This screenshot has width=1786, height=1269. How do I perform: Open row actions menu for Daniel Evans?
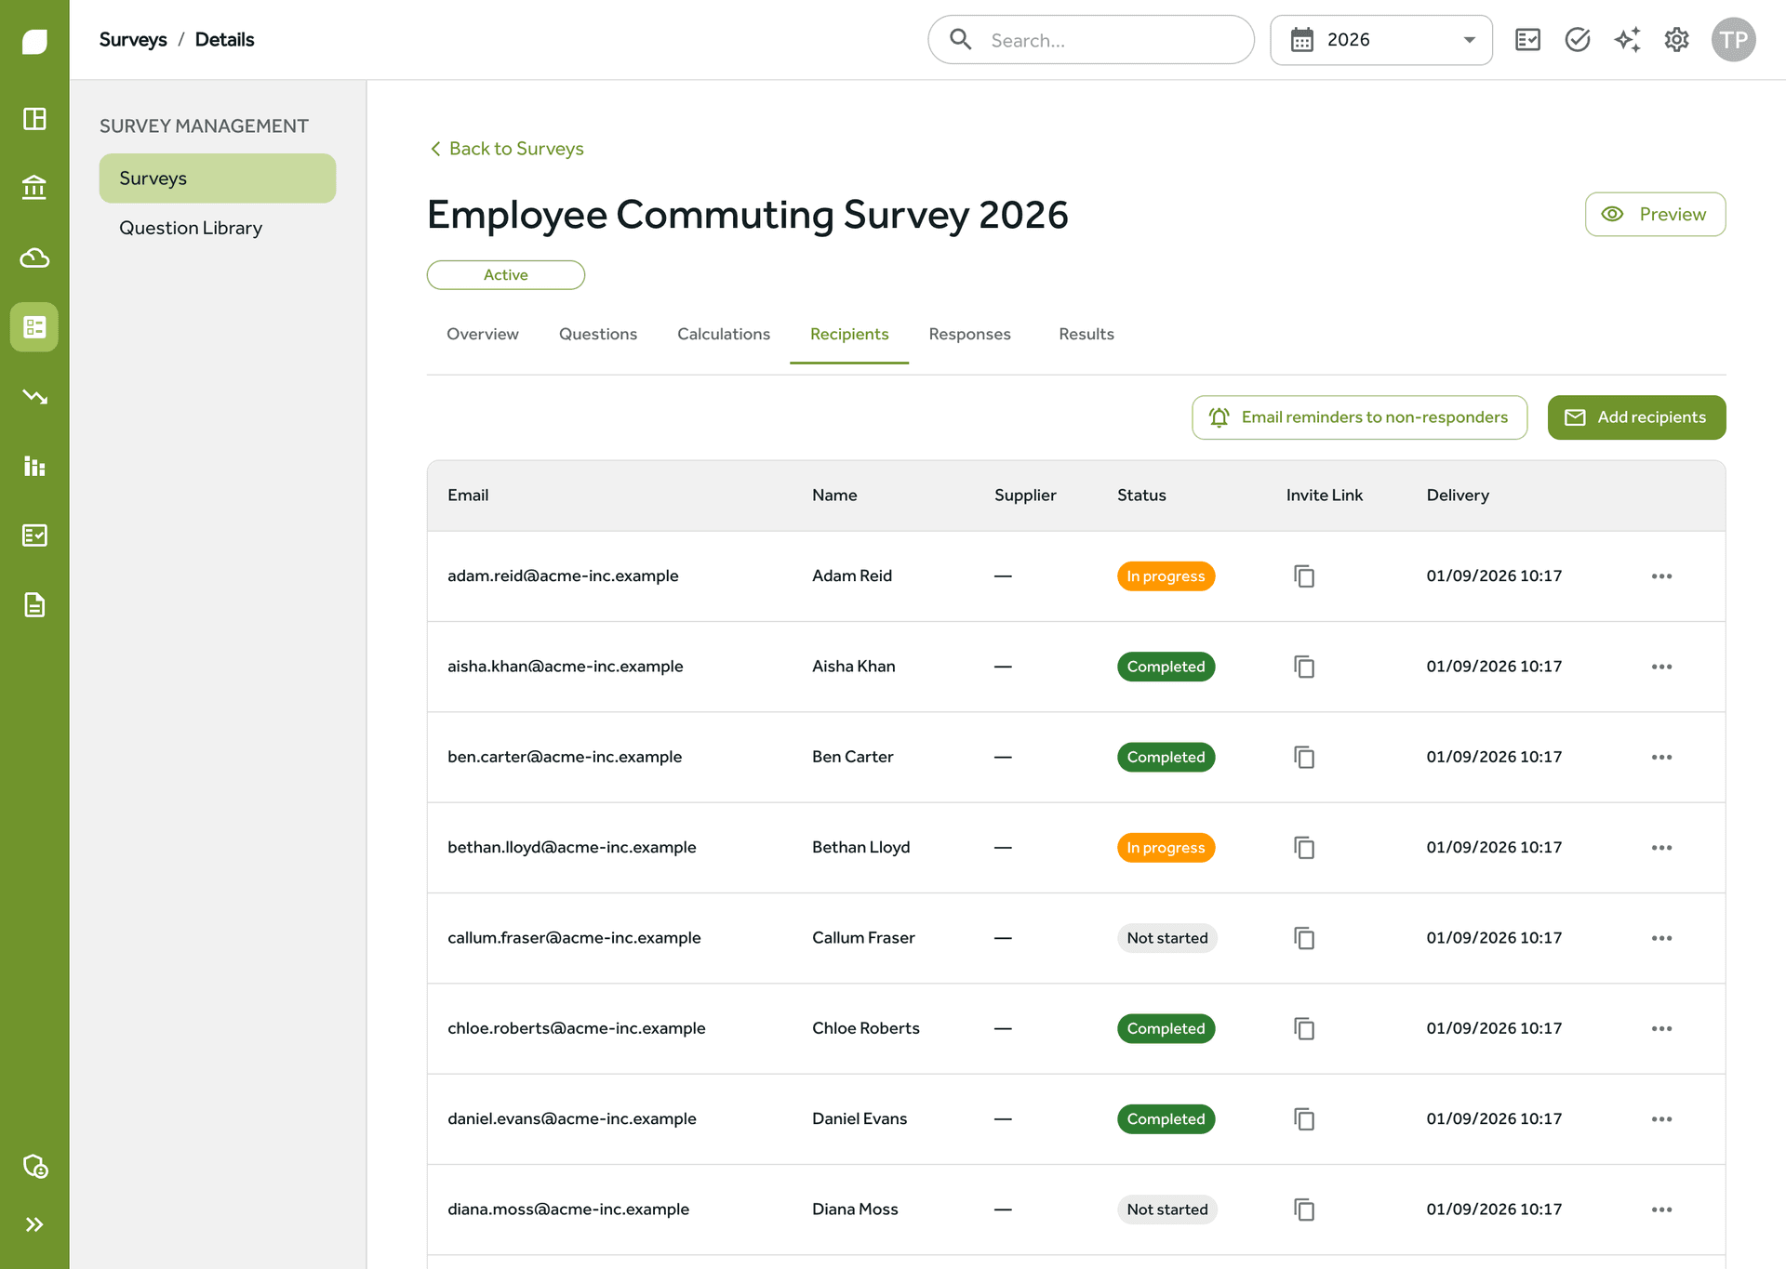tap(1661, 1119)
